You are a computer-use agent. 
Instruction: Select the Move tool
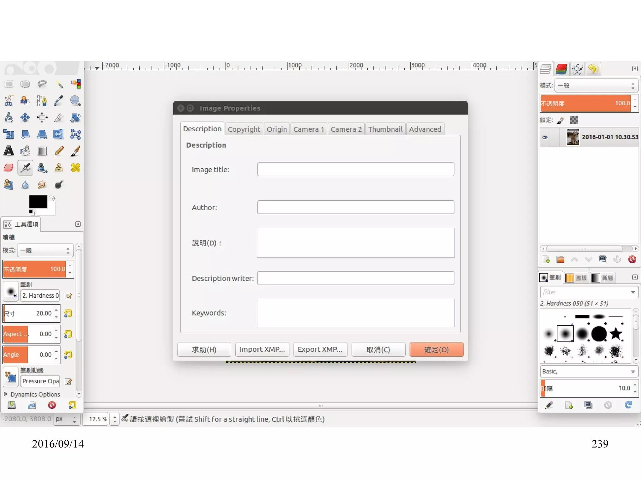(25, 118)
